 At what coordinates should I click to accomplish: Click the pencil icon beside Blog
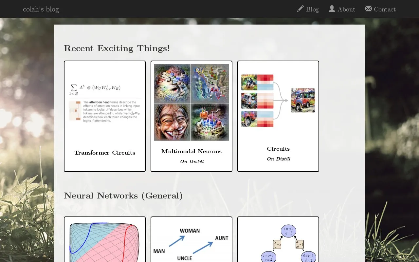tap(301, 9)
